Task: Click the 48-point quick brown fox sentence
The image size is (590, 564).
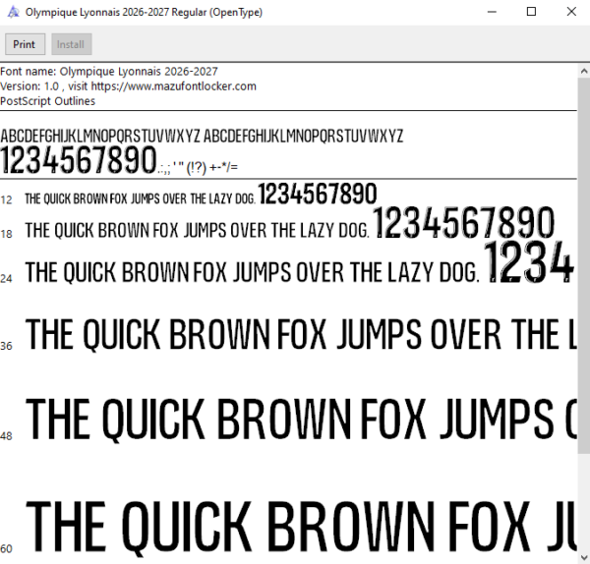Action: tap(301, 420)
